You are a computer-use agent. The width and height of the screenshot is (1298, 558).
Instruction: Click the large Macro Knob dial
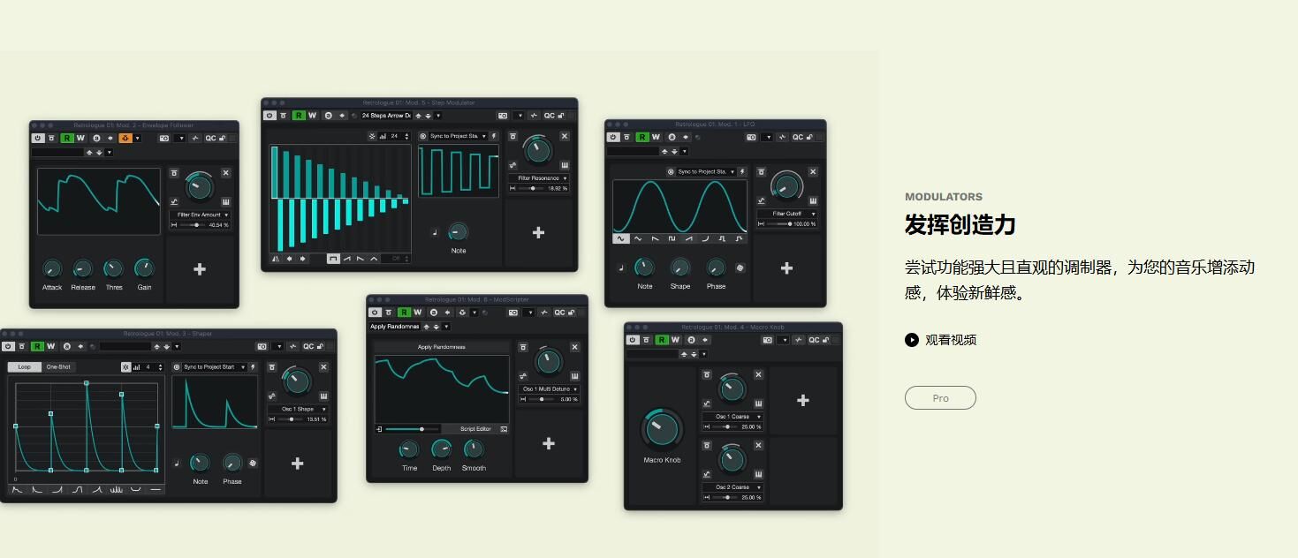[662, 428]
